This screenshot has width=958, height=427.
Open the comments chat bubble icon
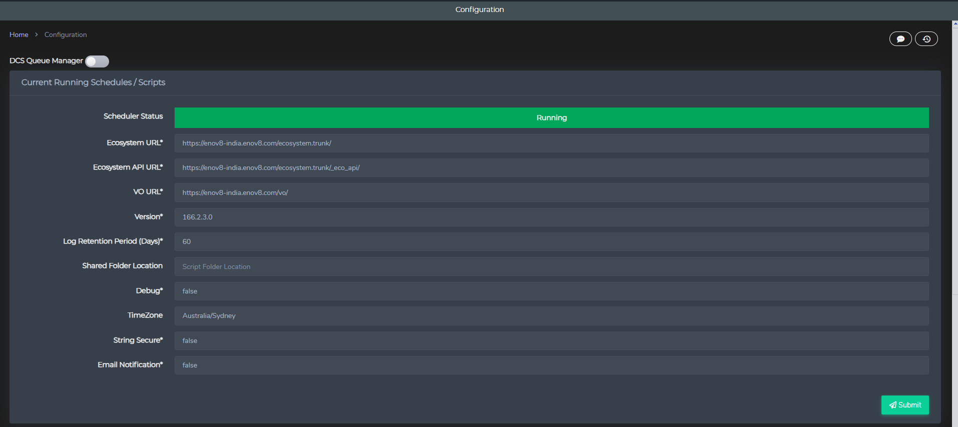tap(900, 39)
